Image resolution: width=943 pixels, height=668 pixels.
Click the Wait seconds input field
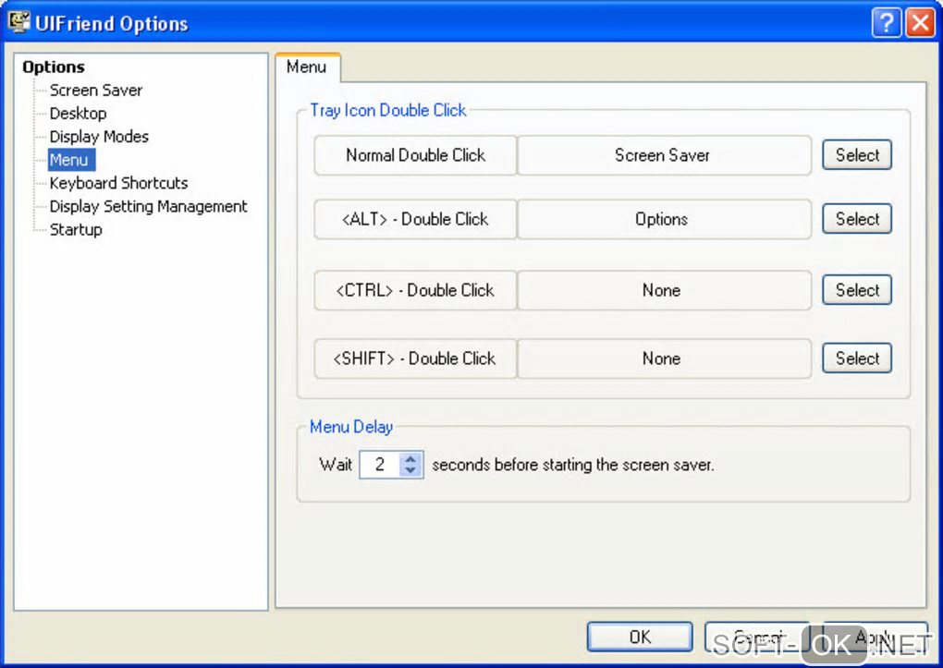tap(380, 465)
